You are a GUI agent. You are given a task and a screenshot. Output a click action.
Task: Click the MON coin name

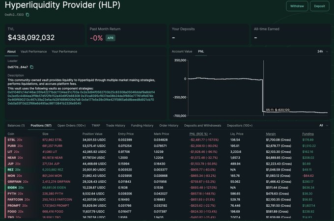pyautogui.click(x=11, y=176)
